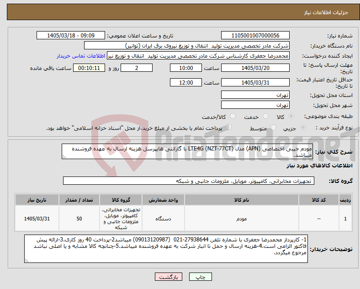
Task: Click the buyer organization name field
Action: point(187,46)
